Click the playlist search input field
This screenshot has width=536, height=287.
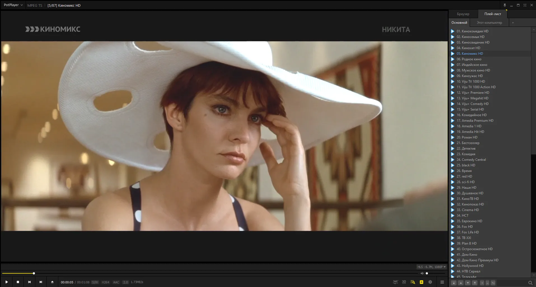[x=512, y=283]
